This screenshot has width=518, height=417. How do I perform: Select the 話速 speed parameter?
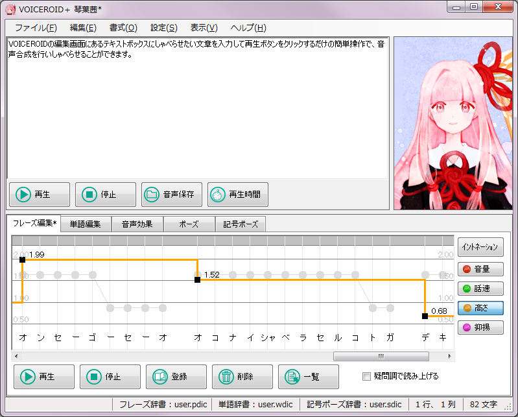point(480,289)
